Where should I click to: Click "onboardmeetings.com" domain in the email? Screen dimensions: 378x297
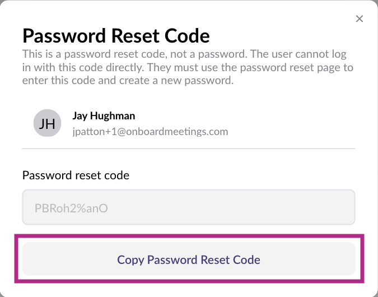click(181, 132)
